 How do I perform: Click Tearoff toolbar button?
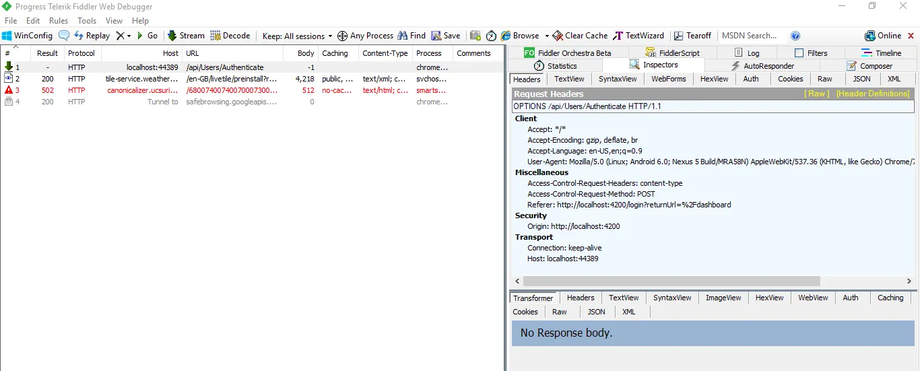coord(692,36)
